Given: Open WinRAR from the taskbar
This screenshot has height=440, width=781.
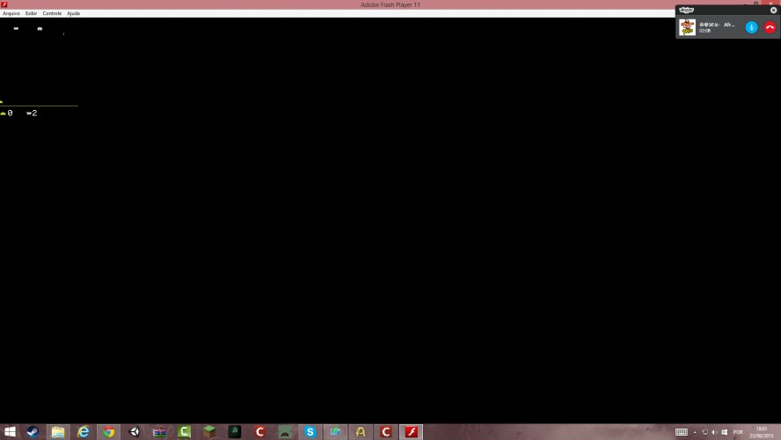Looking at the screenshot, I should 159,431.
